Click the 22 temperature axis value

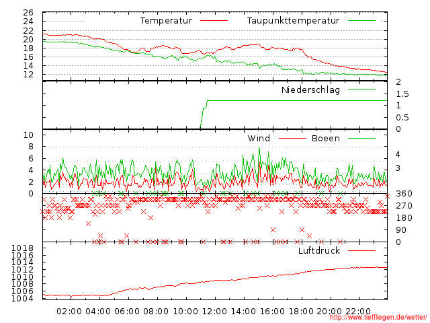pos(28,31)
